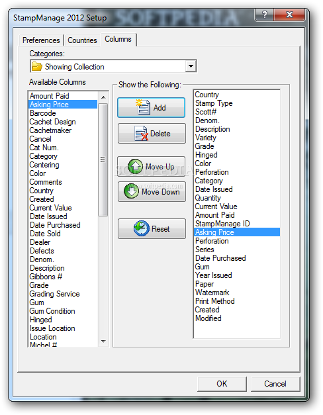Viewport: 323px width, 415px height.
Task: Select Asking Price in Available Columns
Action: pos(63,105)
